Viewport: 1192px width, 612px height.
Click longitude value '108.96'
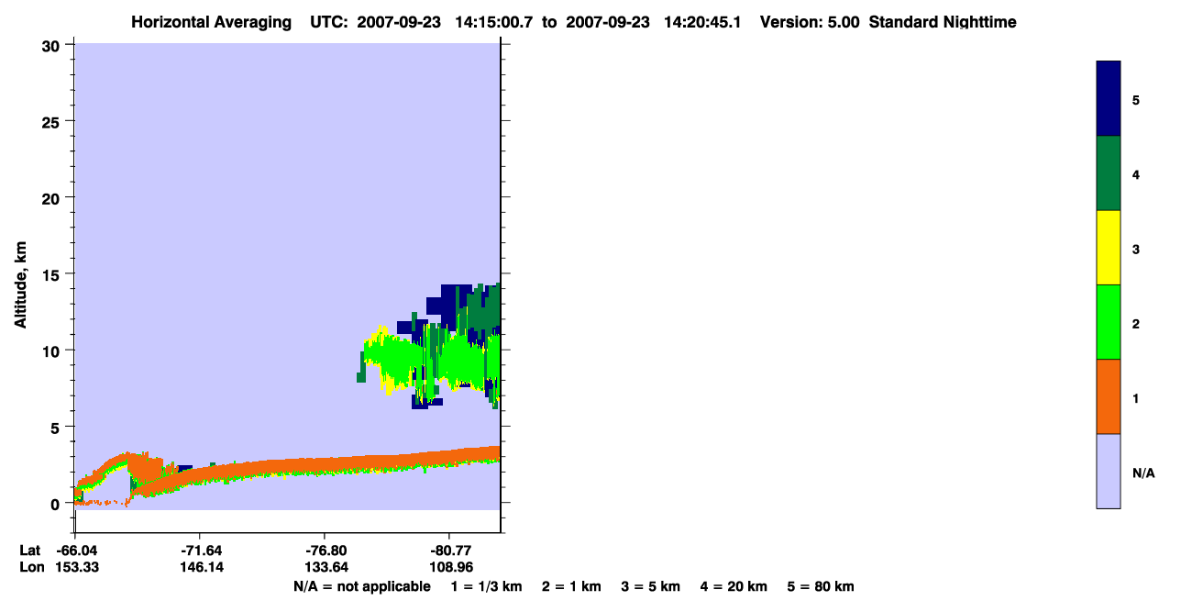[x=449, y=567]
